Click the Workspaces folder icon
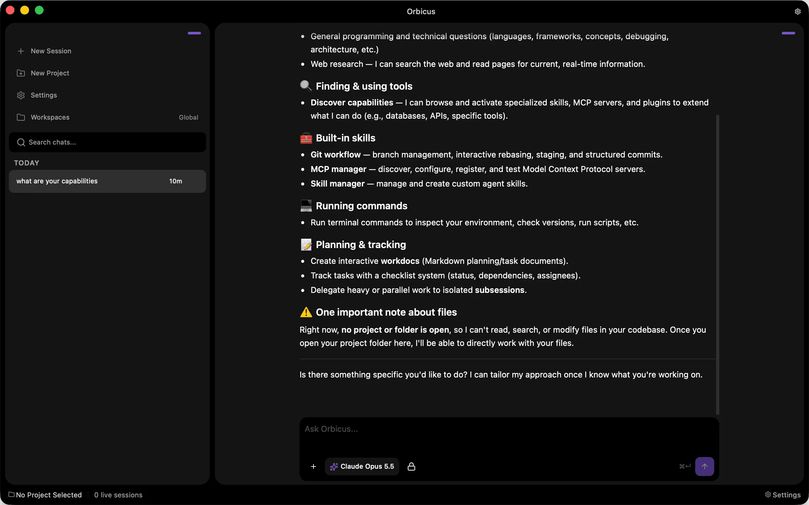 [21, 117]
